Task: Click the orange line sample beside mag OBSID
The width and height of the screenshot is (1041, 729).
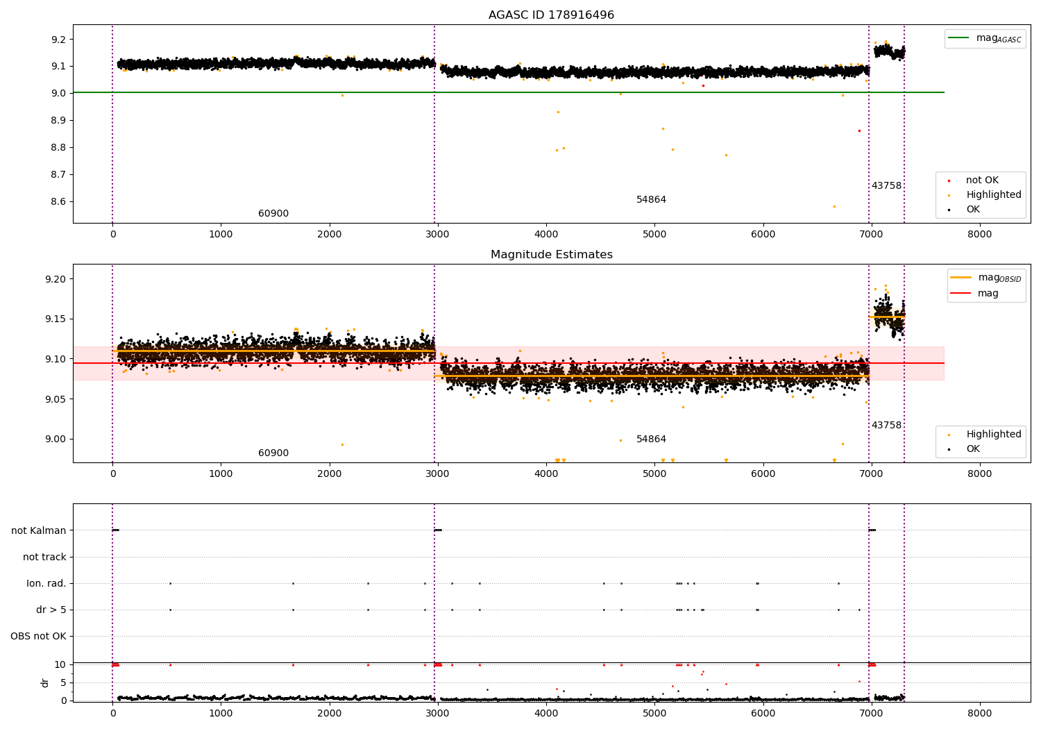Action: (x=960, y=278)
